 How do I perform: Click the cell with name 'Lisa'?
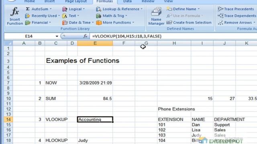[202, 130]
